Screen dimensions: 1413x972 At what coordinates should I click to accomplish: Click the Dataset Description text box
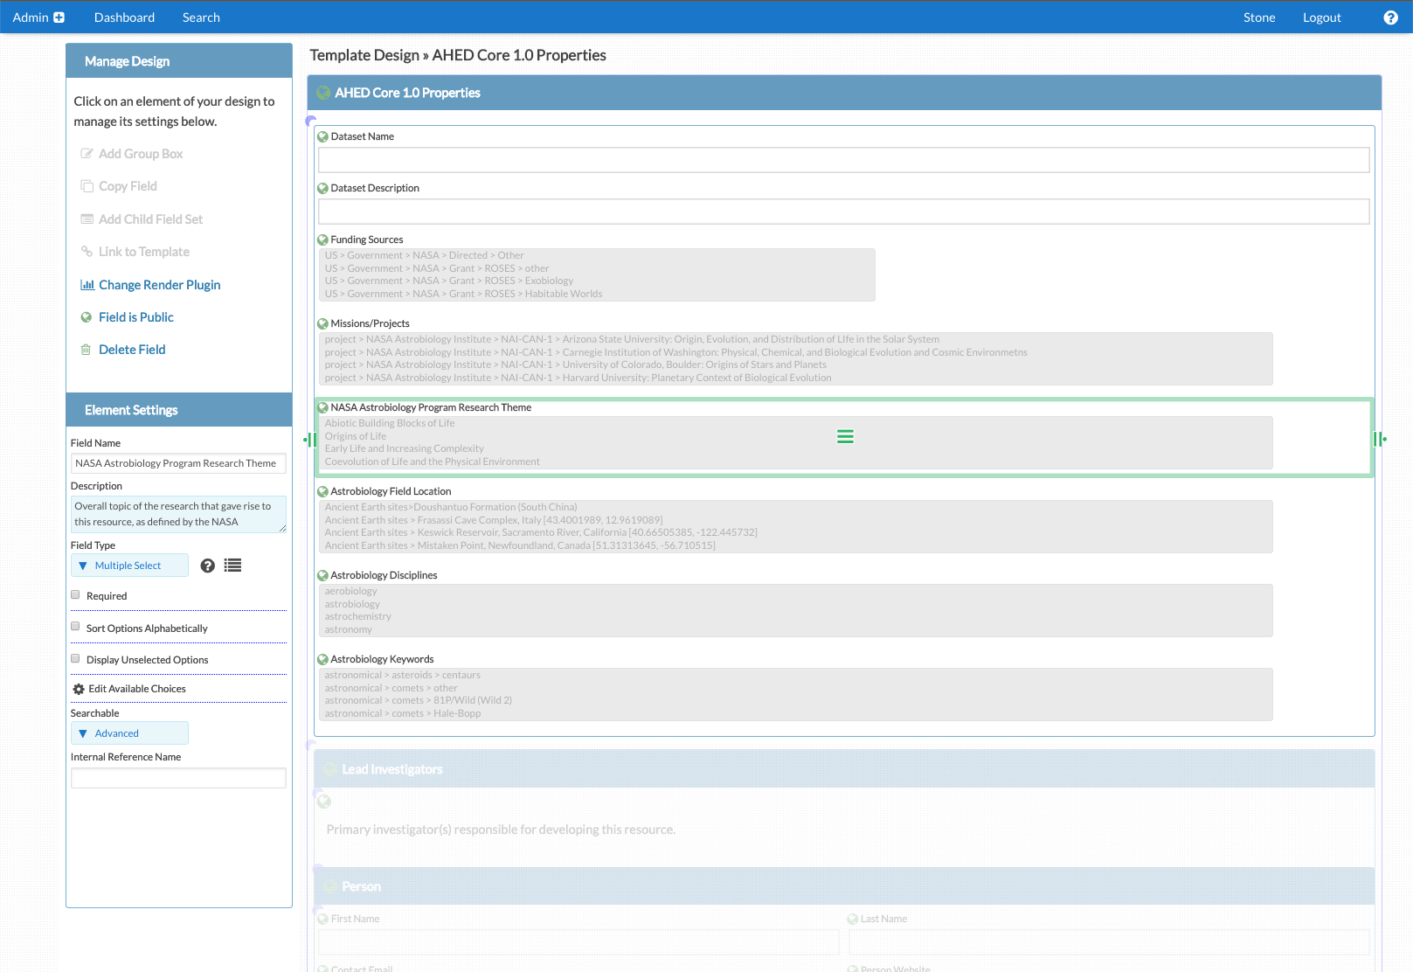pyautogui.click(x=843, y=211)
